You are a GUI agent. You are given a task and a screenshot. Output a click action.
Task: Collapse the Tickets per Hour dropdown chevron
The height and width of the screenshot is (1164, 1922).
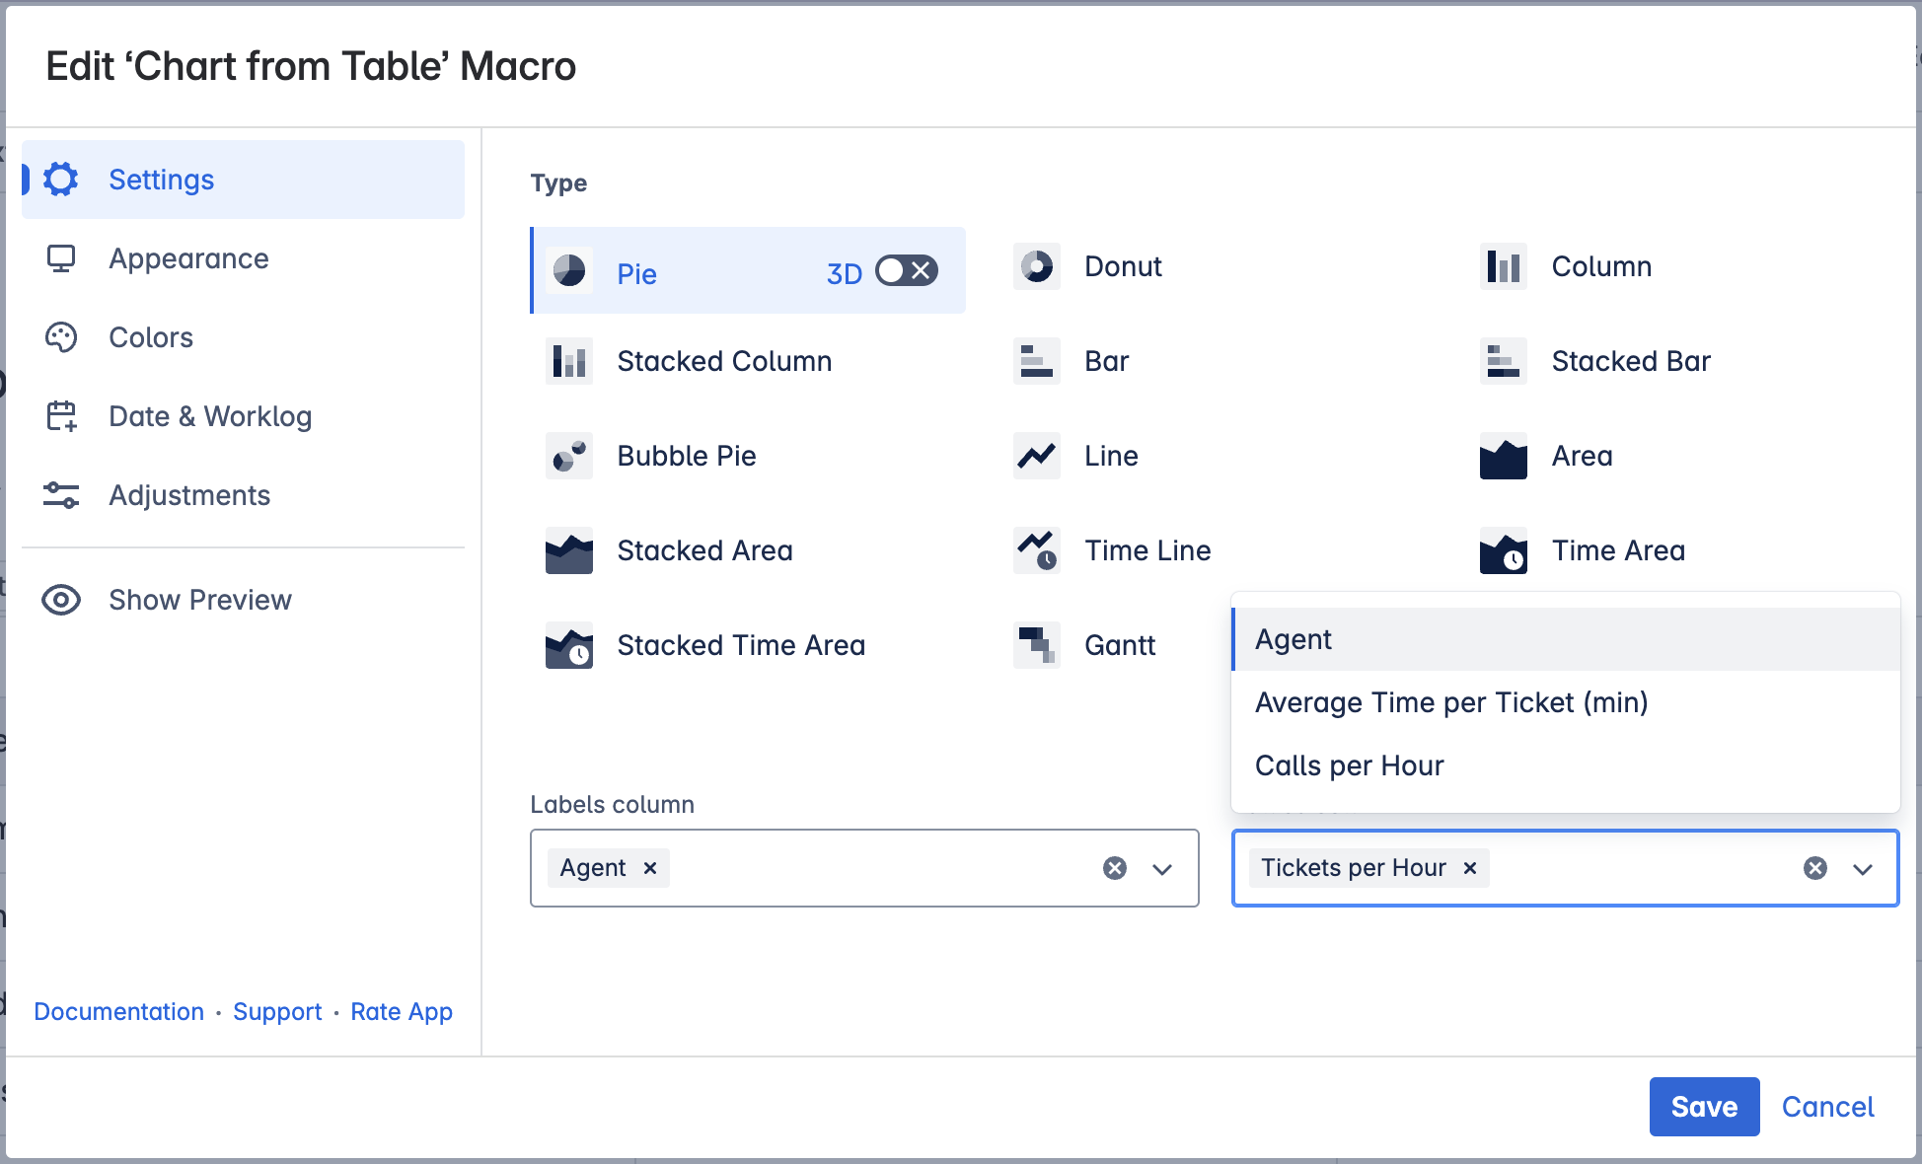(x=1863, y=868)
